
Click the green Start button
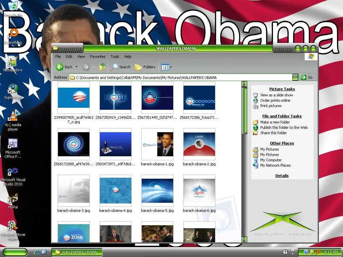tap(15, 252)
